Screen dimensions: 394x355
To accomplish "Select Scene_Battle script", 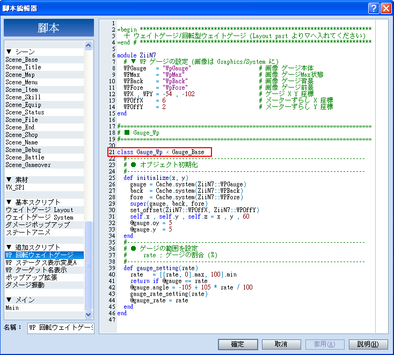I will (44, 157).
